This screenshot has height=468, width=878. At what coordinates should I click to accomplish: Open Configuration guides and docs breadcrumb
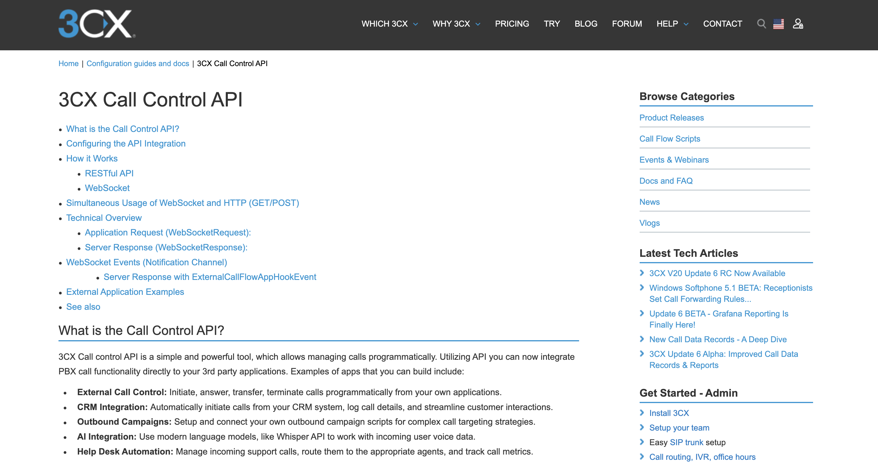coord(138,63)
